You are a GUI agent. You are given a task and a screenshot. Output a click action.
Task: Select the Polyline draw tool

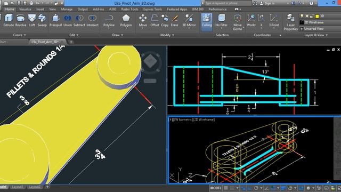[109, 21]
